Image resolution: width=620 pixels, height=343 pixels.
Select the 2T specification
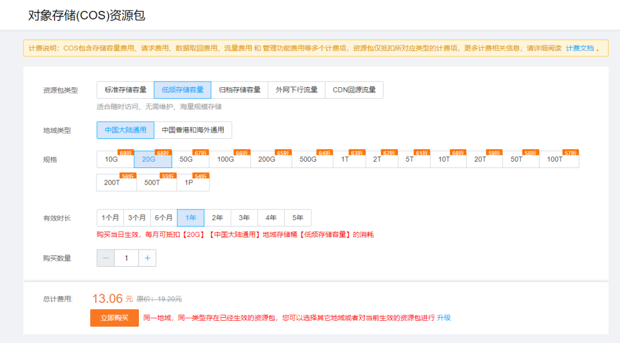(381, 159)
